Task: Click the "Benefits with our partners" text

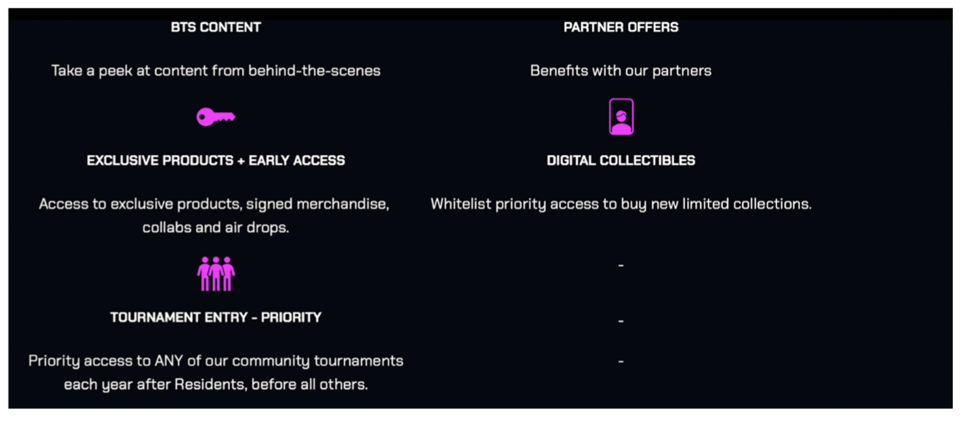Action: 621,70
